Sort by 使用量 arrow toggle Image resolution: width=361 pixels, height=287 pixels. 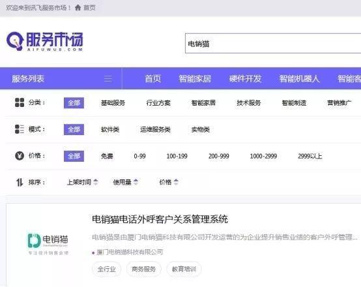coord(136,182)
